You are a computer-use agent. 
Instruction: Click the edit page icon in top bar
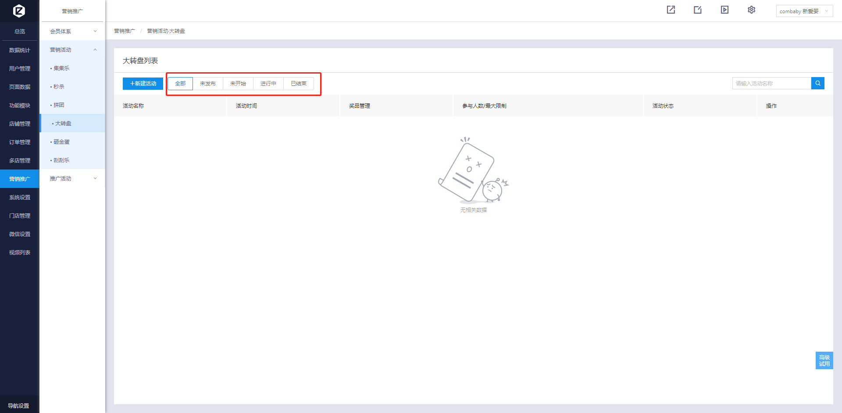tap(697, 10)
